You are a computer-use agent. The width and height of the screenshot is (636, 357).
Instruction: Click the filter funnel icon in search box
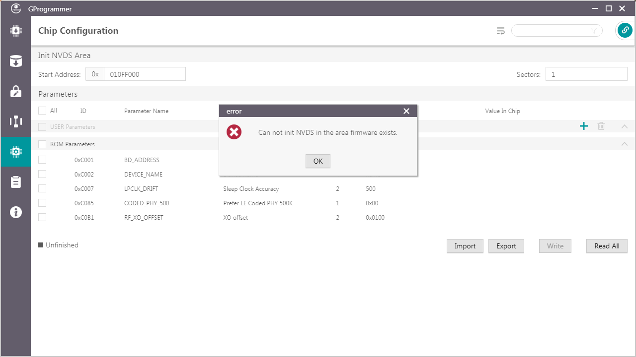[x=594, y=31]
